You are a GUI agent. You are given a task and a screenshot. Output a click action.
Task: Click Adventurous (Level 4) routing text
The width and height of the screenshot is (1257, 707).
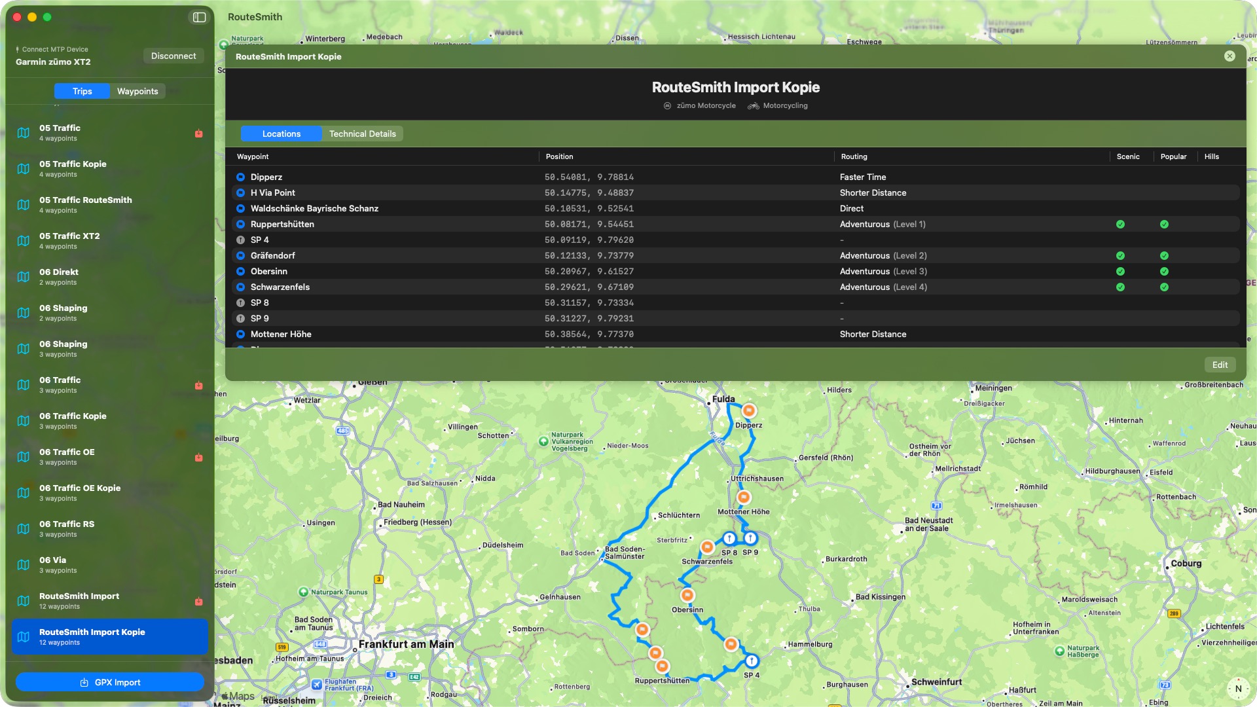[883, 287]
